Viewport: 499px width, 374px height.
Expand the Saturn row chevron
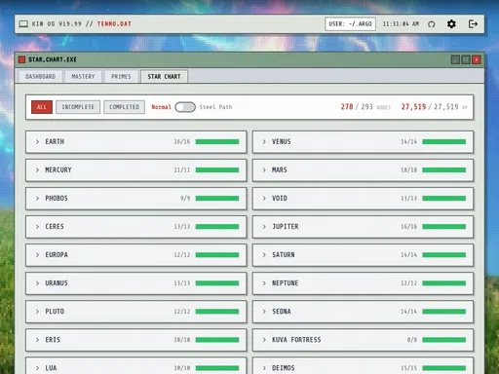pos(264,255)
